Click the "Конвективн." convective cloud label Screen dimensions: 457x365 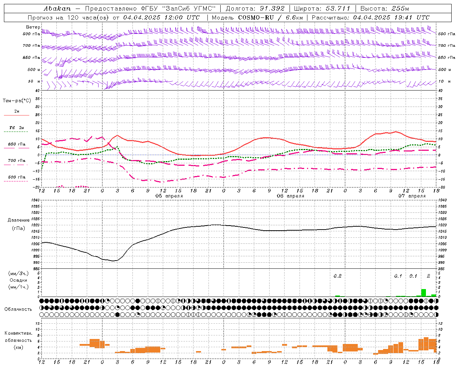tap(18, 333)
